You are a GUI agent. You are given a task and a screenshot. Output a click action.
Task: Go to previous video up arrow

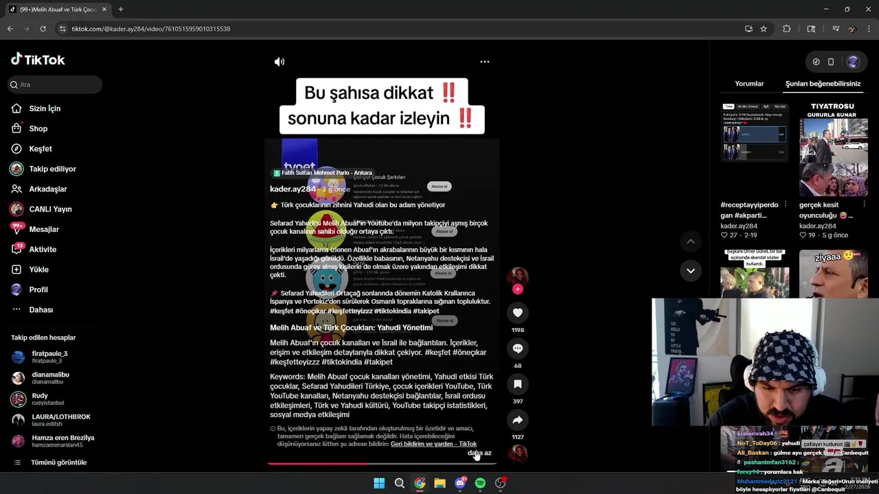click(x=691, y=242)
